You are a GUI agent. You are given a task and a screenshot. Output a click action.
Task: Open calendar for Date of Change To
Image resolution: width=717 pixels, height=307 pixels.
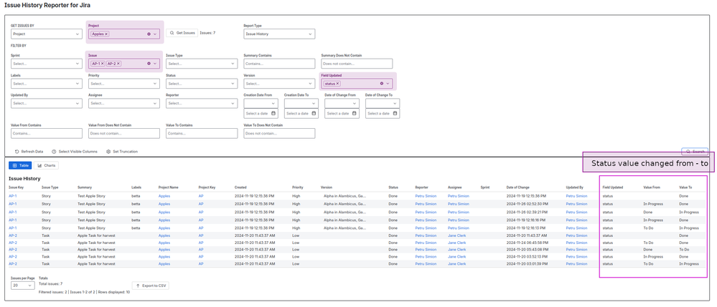tap(395, 113)
